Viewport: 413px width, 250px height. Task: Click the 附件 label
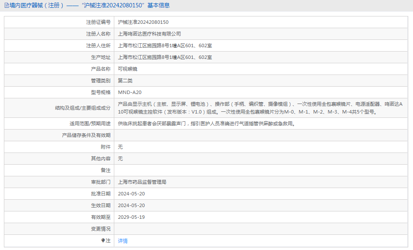pos(106,147)
